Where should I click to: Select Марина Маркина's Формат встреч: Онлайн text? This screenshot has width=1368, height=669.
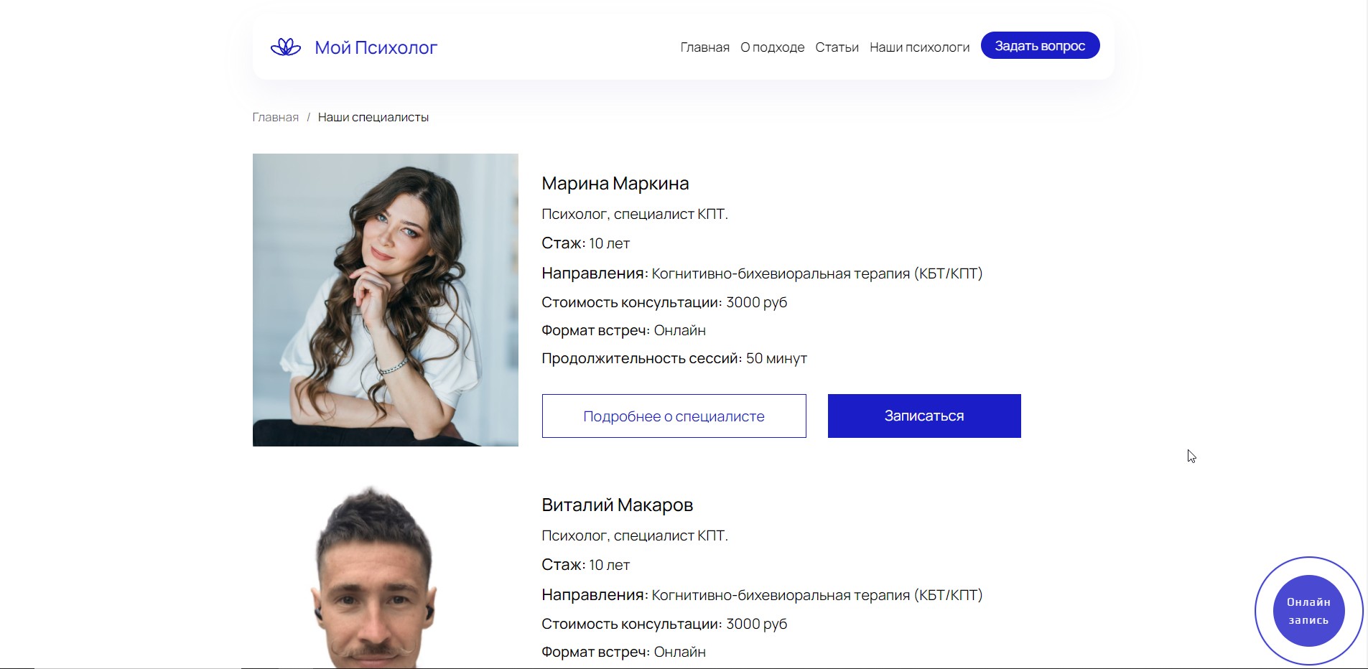pyautogui.click(x=623, y=330)
